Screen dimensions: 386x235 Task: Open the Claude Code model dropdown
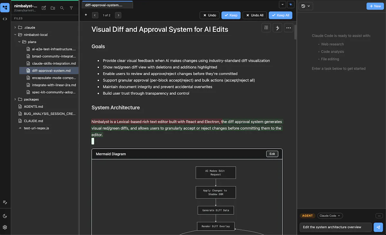click(x=330, y=216)
